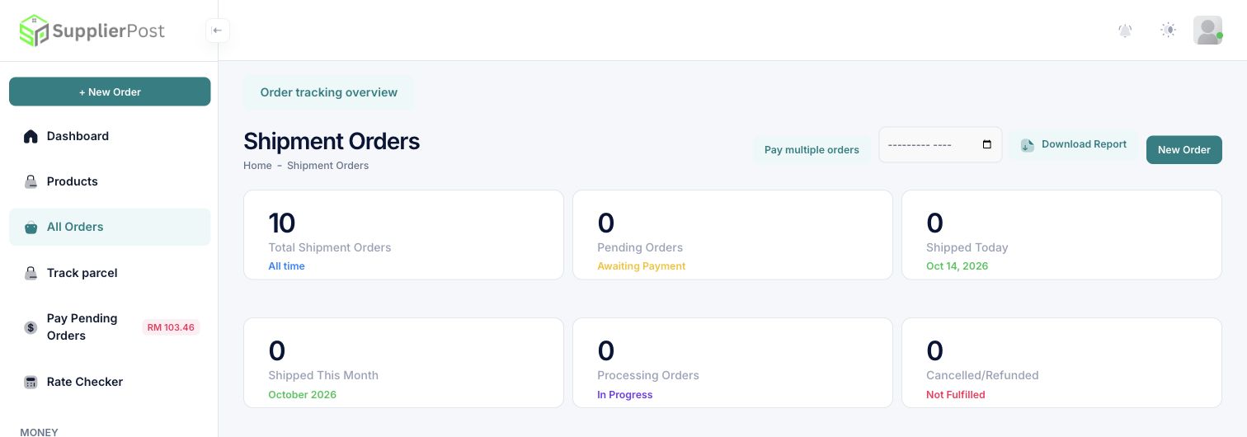
Task: Click Shipped This Month label
Action: 323,375
